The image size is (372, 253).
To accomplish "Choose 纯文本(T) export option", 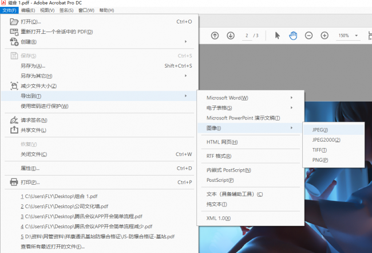I will click(x=251, y=204).
